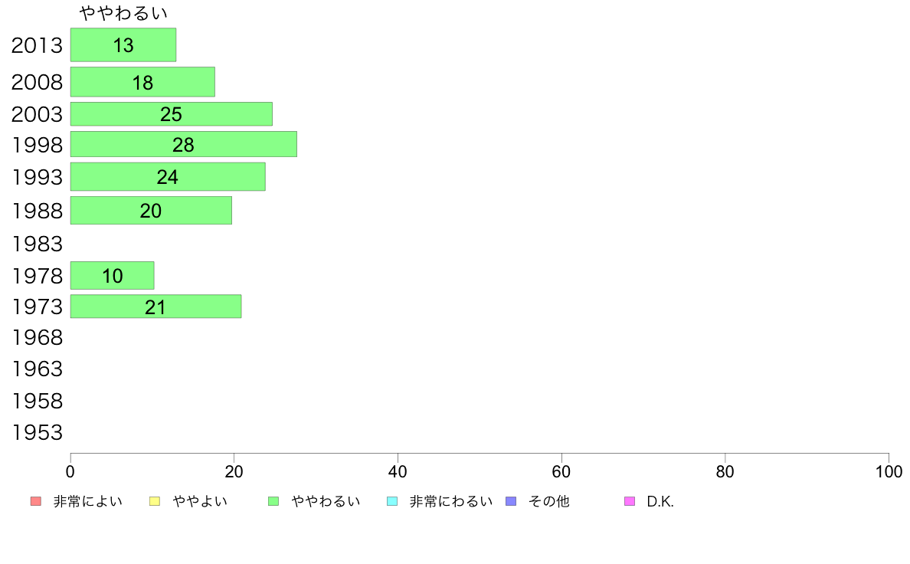Select the 2008 bar showing 18
Screen dimensions: 910x564
coord(142,82)
